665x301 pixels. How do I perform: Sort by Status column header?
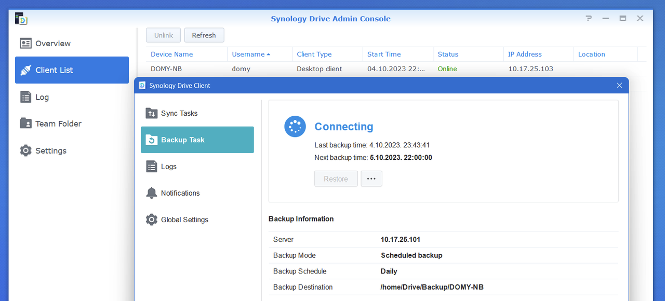click(468, 54)
